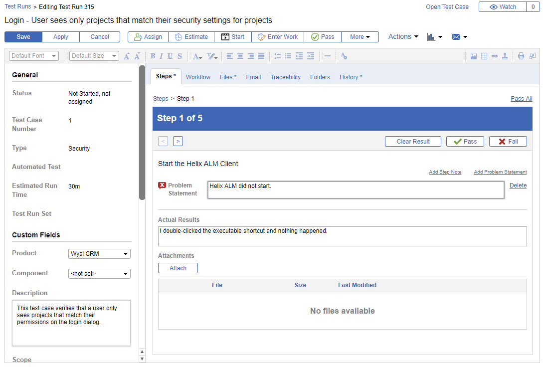Click the Italic formatting icon
This screenshot has width=543, height=367.
(x=162, y=56)
